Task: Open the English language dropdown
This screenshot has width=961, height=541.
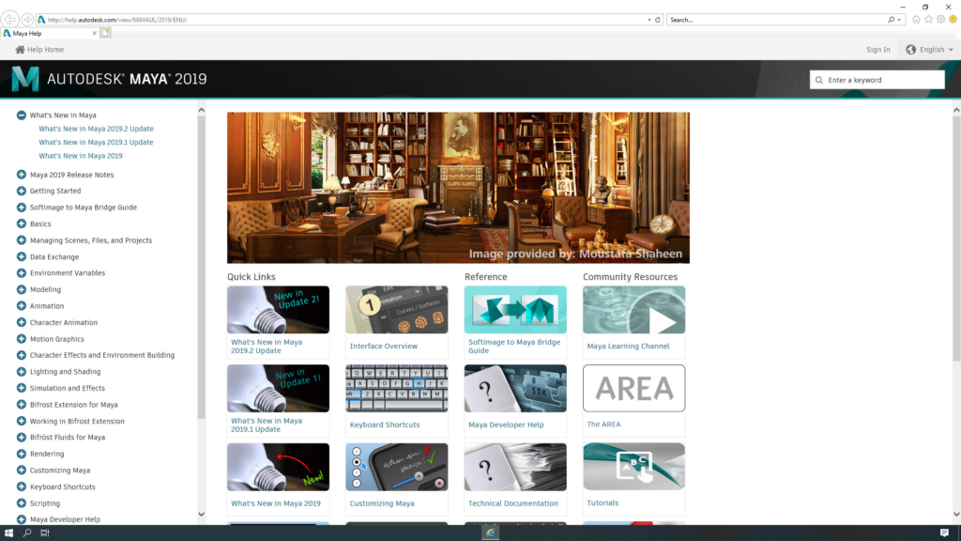Action: coord(929,50)
